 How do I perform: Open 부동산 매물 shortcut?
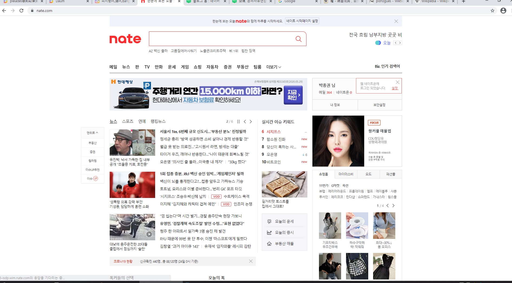[x=284, y=243]
